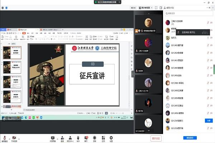Image resolution: width=215 pixels, height=143 pixels.
Task: Click the share screen icon
Action: 53,139
